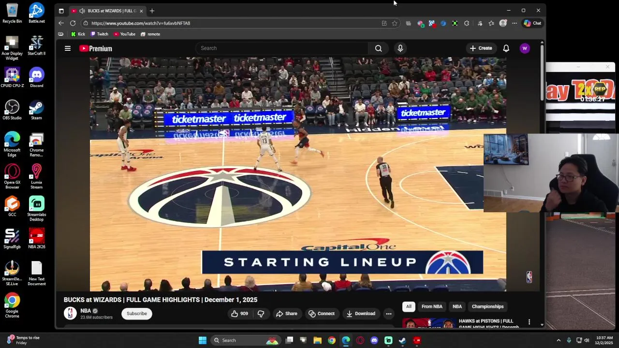Click the YouTube Premium logo
The height and width of the screenshot is (348, 619).
pyautogui.click(x=96, y=48)
